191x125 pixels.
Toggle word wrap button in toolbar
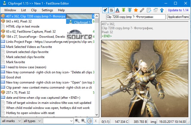pyautogui.click(x=111, y=10)
